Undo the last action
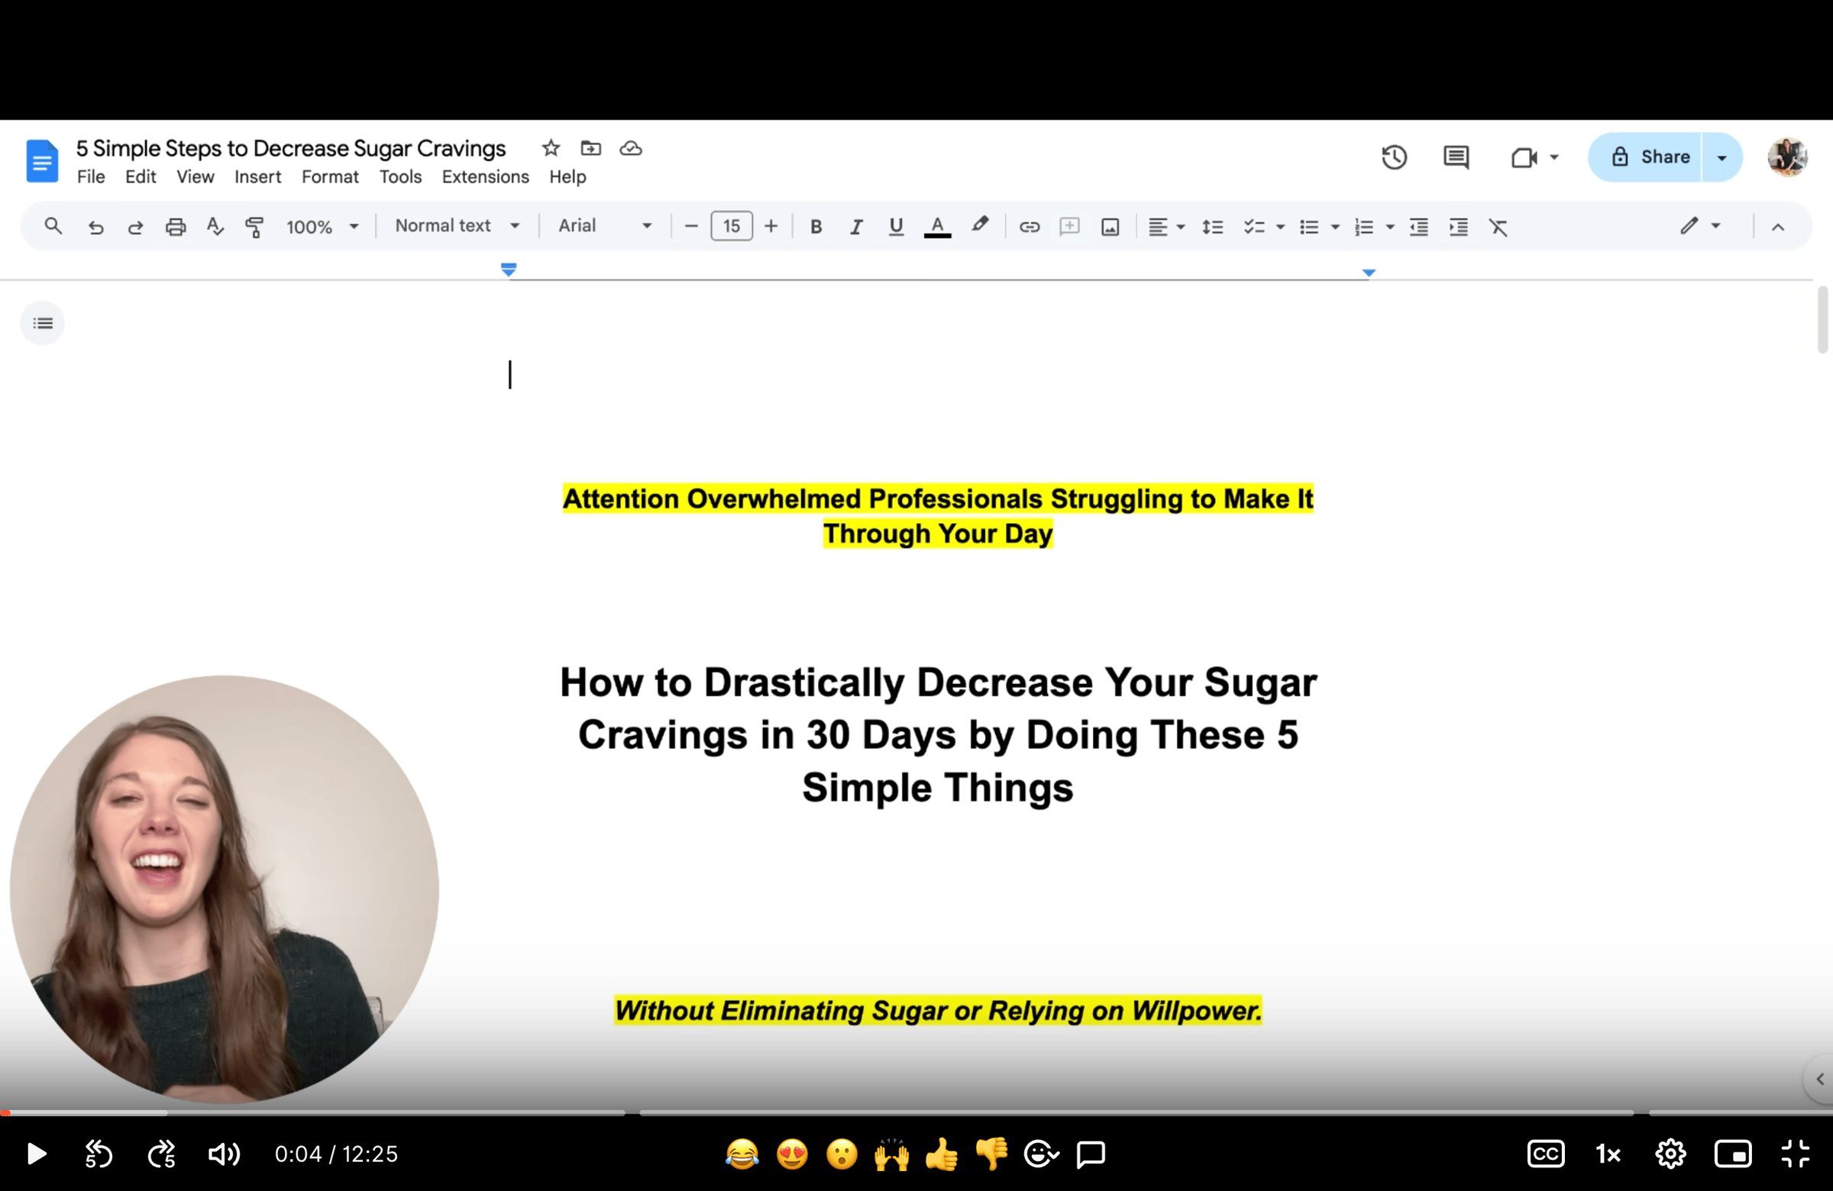Image resolution: width=1833 pixels, height=1191 pixels. [x=95, y=227]
